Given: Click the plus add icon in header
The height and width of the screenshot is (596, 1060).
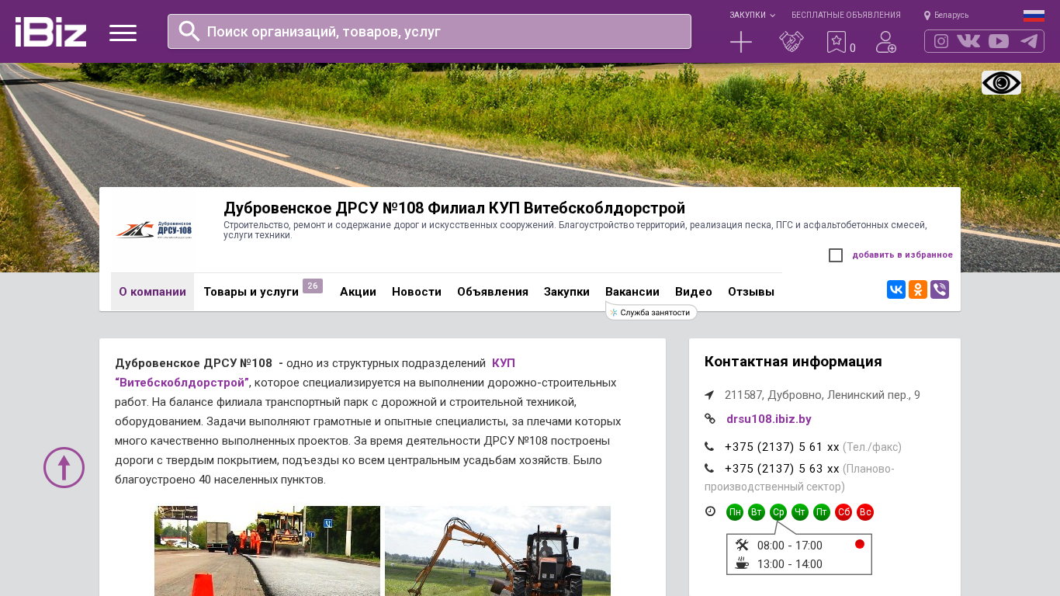Looking at the screenshot, I should (741, 42).
